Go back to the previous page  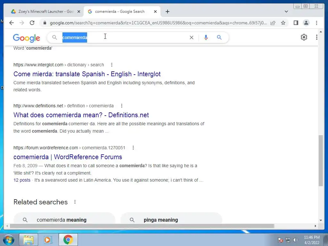pos(12,23)
